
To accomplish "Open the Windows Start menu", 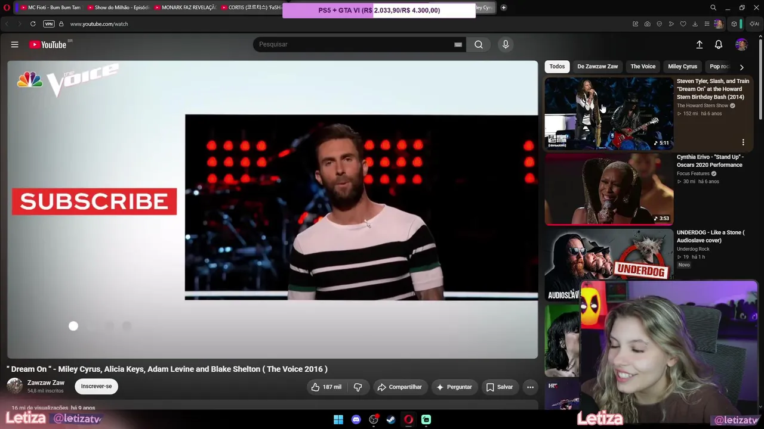I will coord(338,419).
